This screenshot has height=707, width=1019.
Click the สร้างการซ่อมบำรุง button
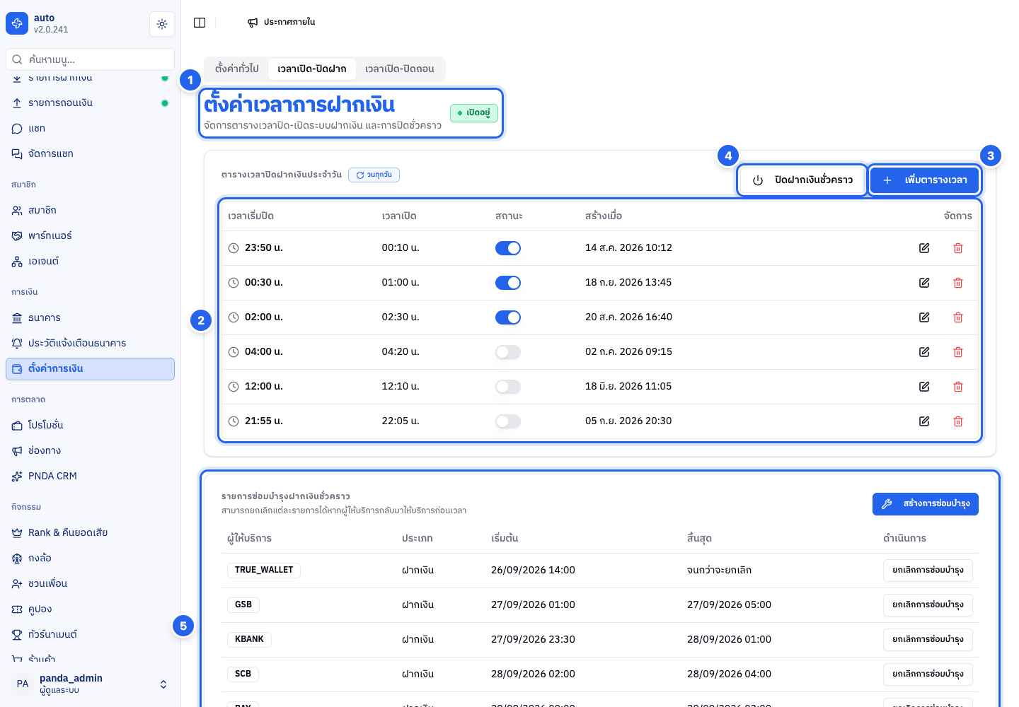[x=926, y=504]
